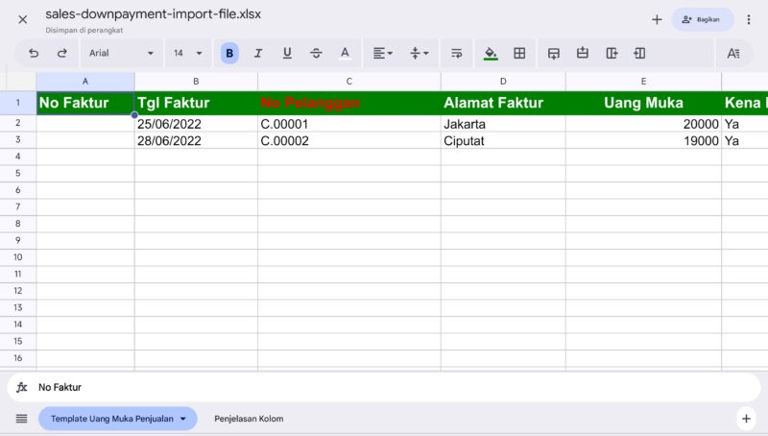
Task: Select the Template Uang Muka Penjualan tab
Action: (x=117, y=419)
